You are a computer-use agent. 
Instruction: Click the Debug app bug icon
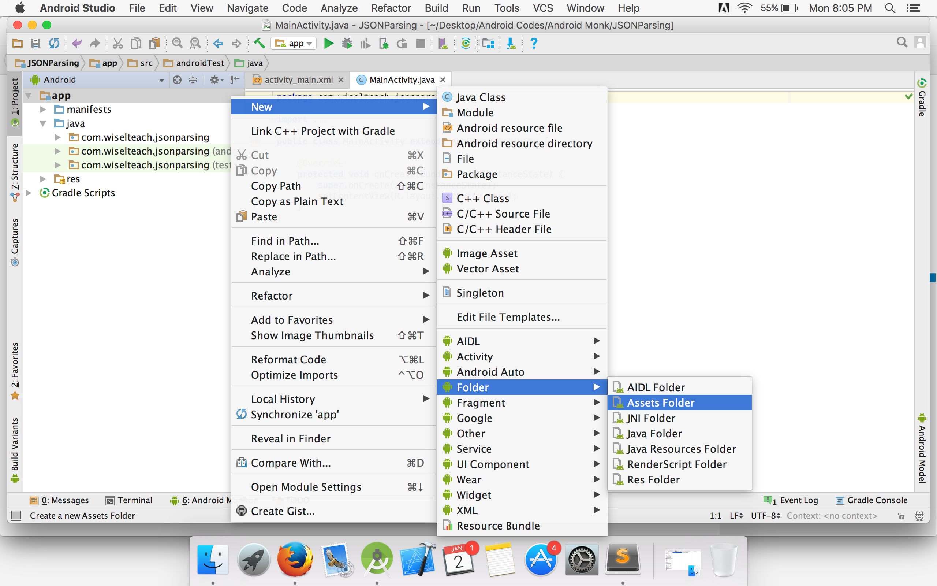pos(347,44)
